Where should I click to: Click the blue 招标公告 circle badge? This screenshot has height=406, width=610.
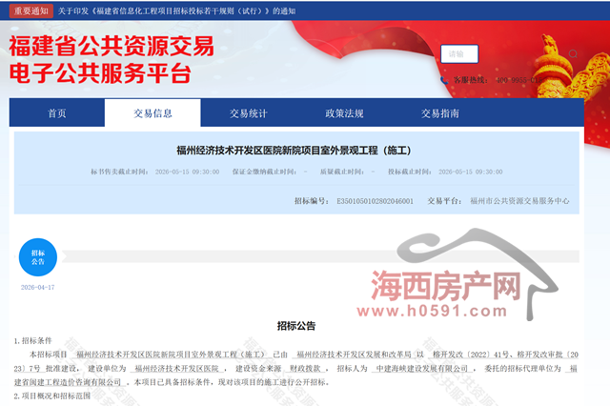tap(38, 258)
